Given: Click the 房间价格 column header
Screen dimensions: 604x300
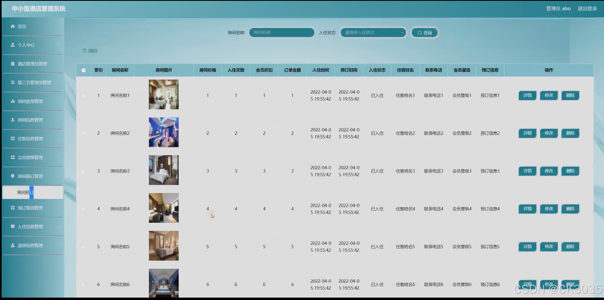Looking at the screenshot, I should pyautogui.click(x=208, y=70).
